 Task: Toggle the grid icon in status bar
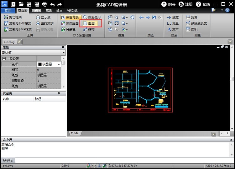point(94,166)
